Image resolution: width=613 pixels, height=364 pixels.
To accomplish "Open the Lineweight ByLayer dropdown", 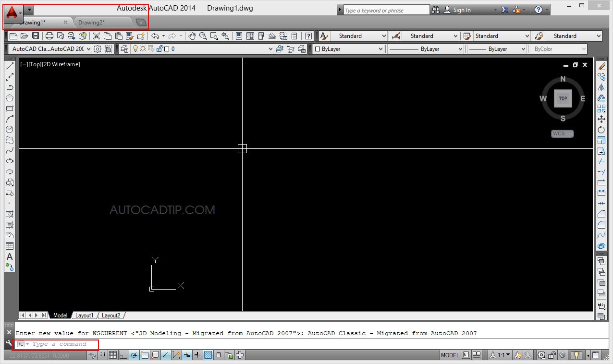I will pos(497,49).
